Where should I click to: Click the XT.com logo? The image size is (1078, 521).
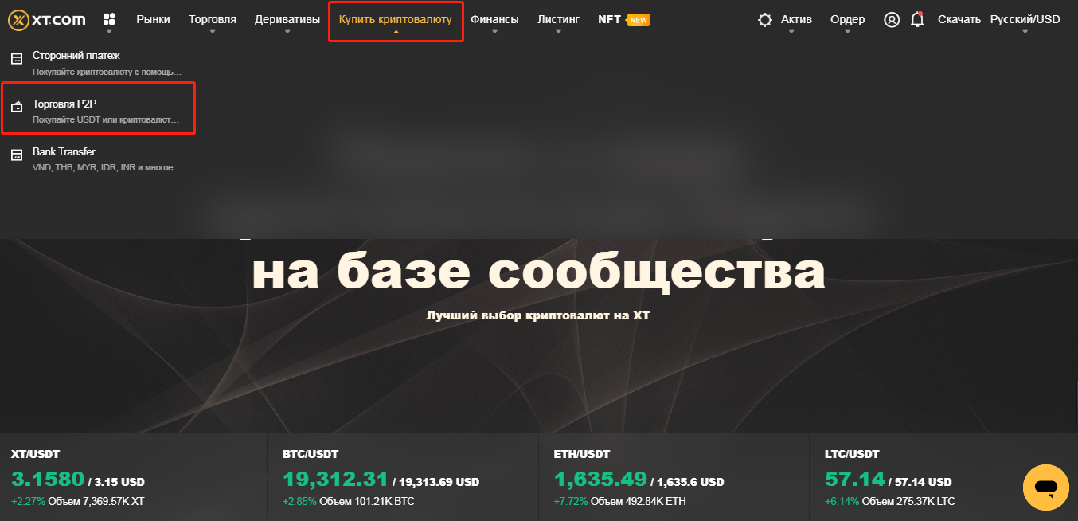point(46,20)
